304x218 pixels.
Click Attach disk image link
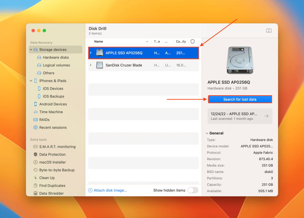[x=110, y=190]
